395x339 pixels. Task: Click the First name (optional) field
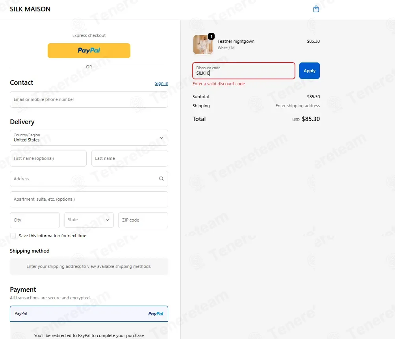tap(48, 158)
